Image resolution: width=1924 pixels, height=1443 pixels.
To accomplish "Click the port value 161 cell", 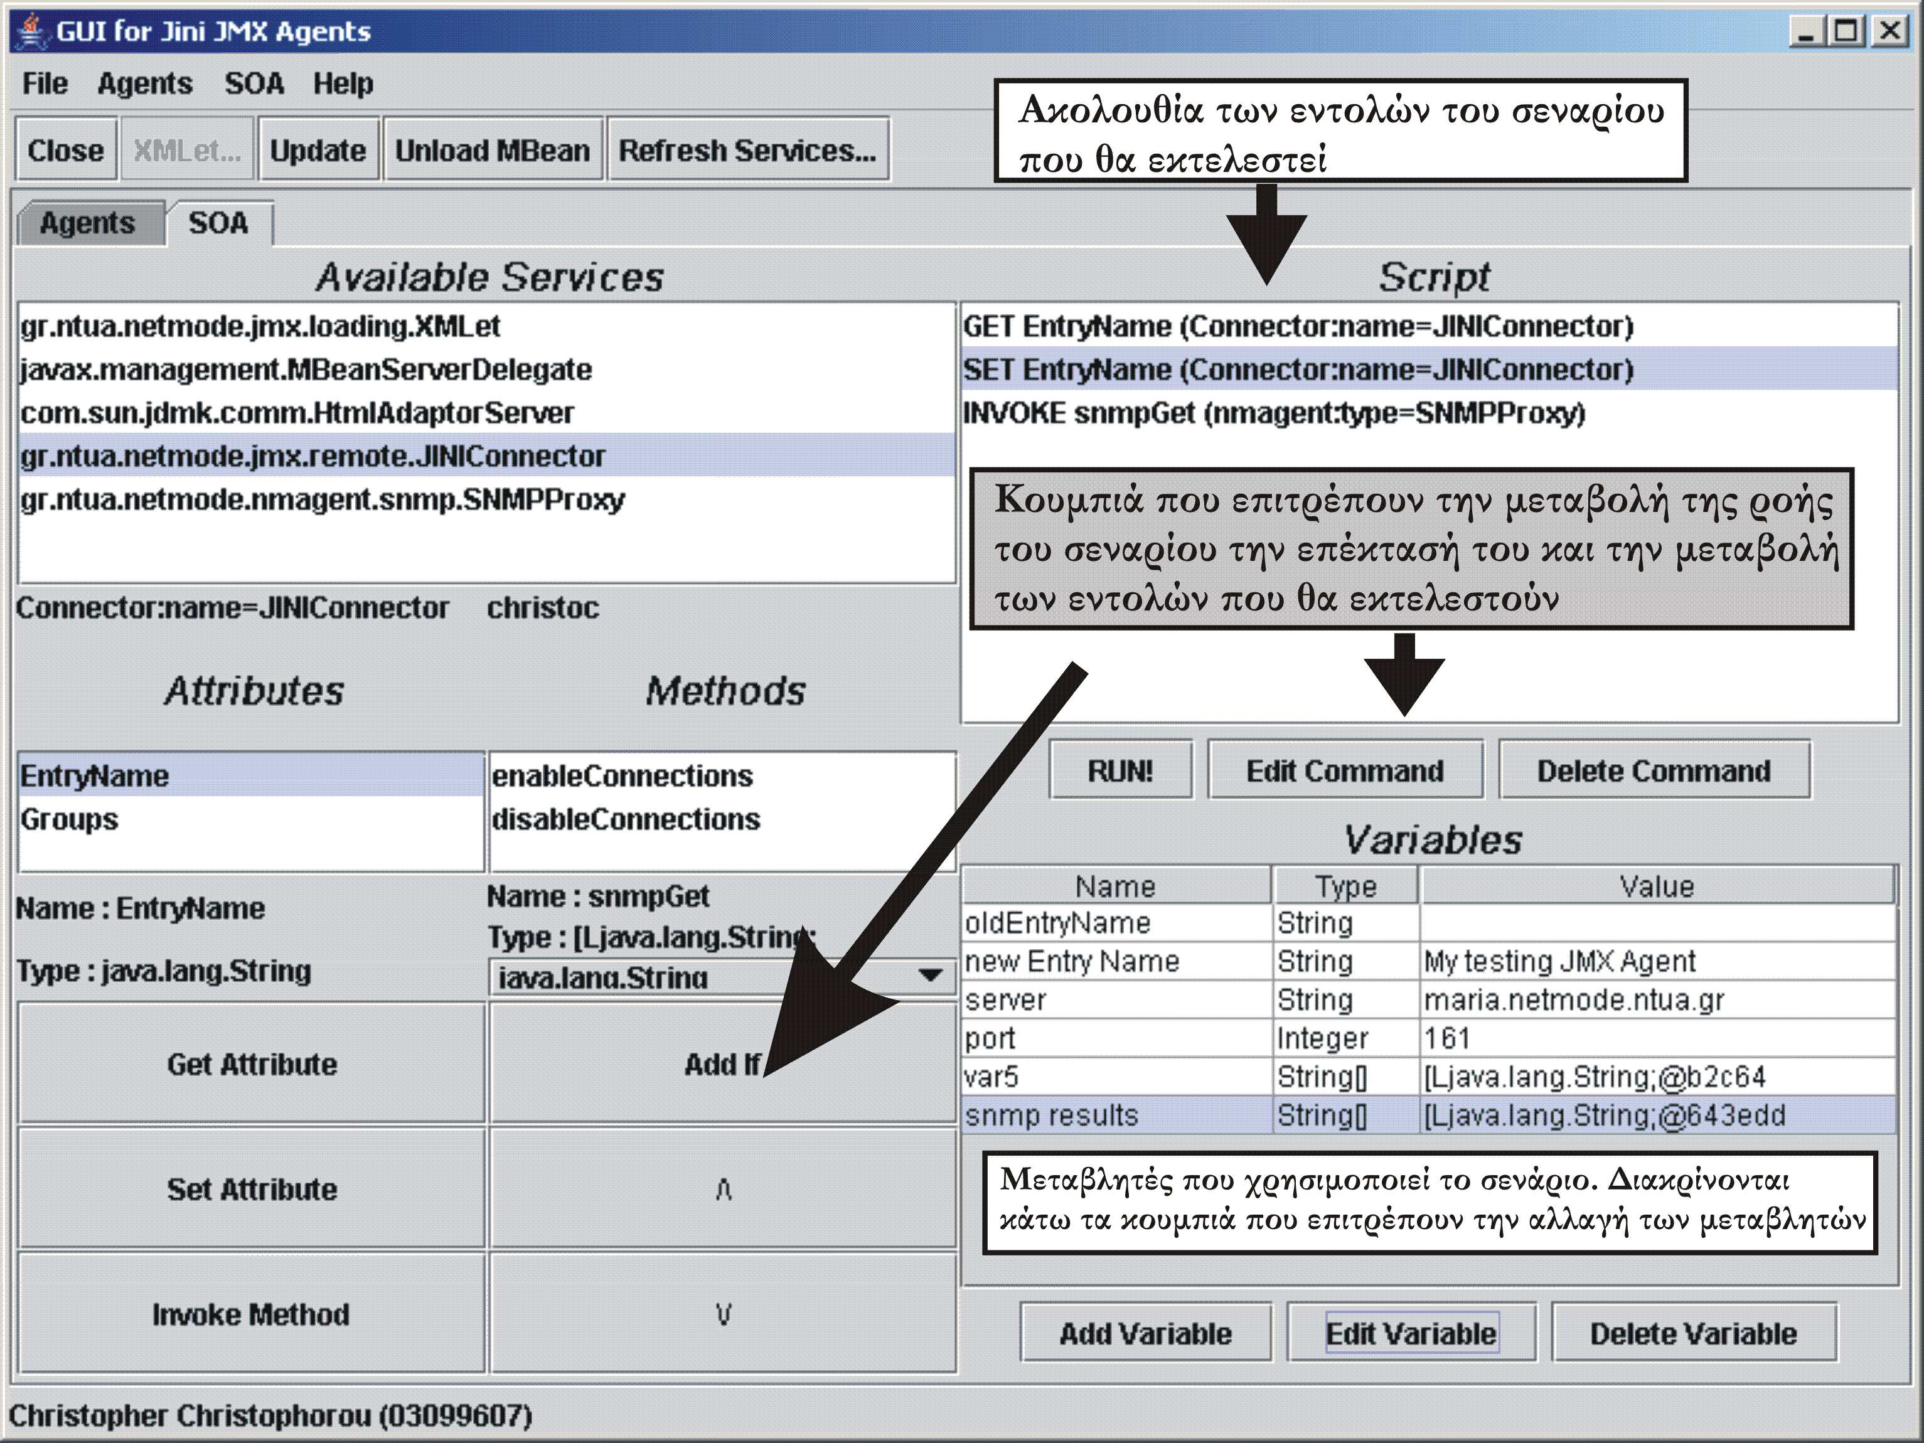I will coord(1657,1038).
